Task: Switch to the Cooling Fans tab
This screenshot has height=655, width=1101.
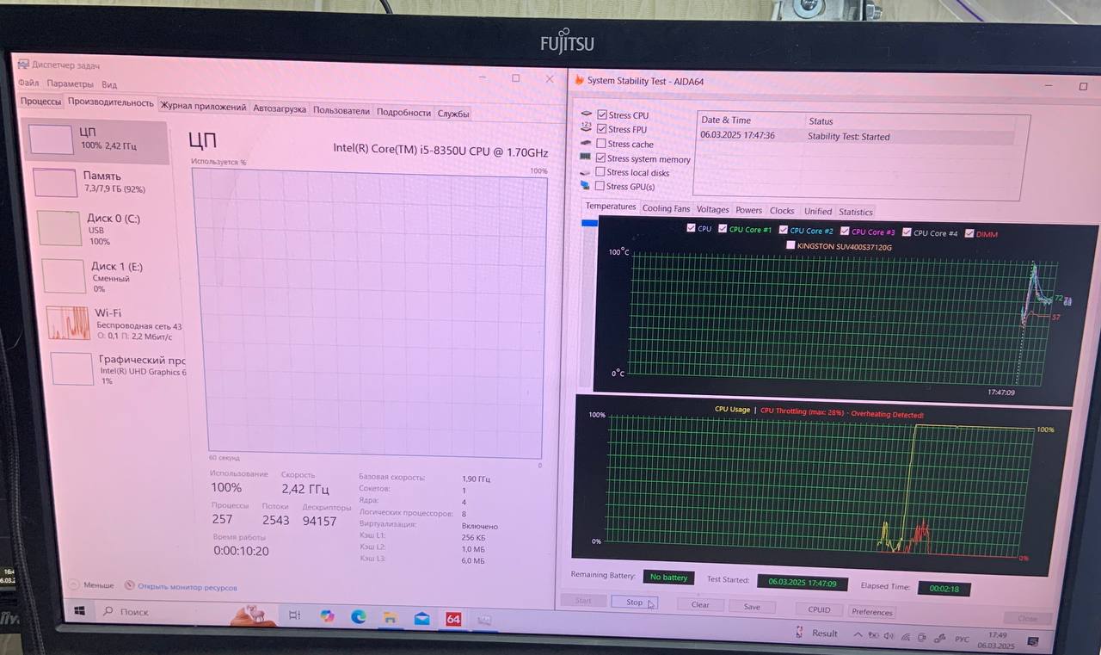Action: (x=666, y=208)
